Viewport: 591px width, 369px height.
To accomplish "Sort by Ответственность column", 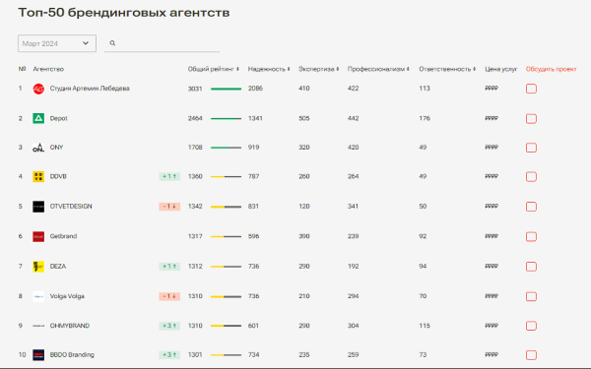I will (x=447, y=69).
